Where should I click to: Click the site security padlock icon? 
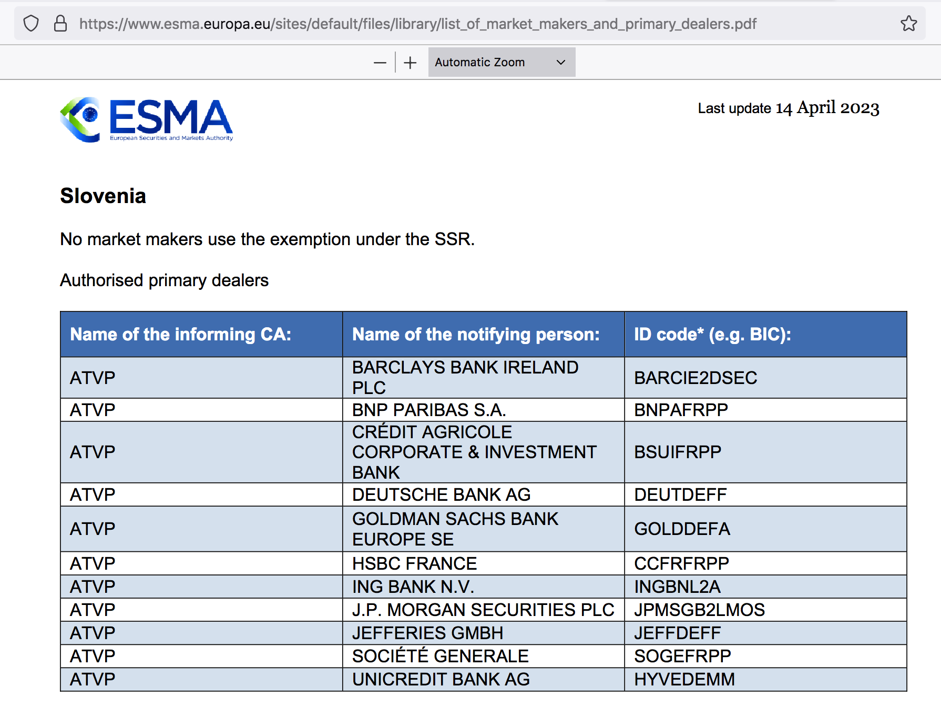point(60,24)
